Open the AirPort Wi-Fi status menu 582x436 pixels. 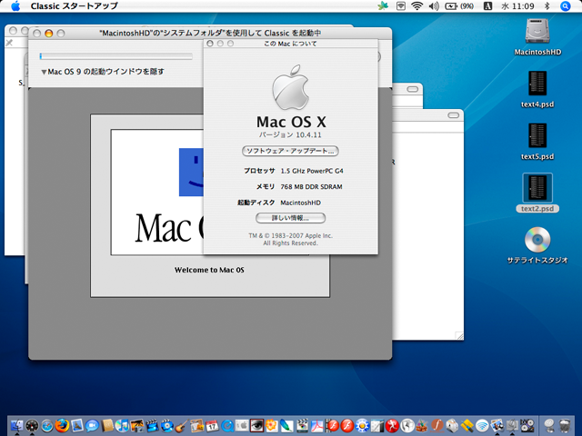(x=417, y=6)
